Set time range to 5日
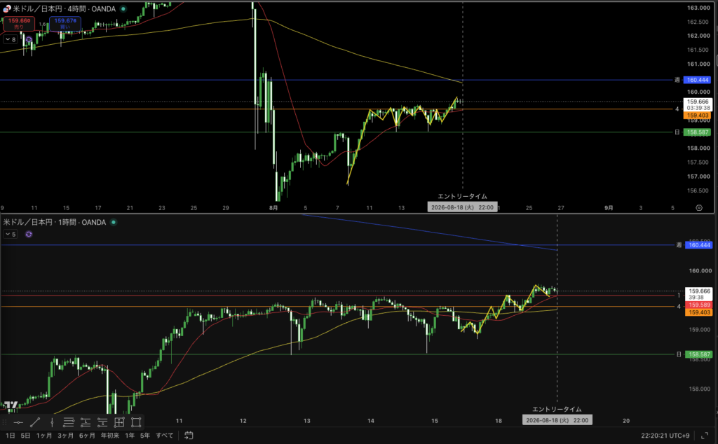The height and width of the screenshot is (444, 718). [25, 436]
